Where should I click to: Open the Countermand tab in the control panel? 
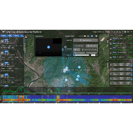[70, 36]
